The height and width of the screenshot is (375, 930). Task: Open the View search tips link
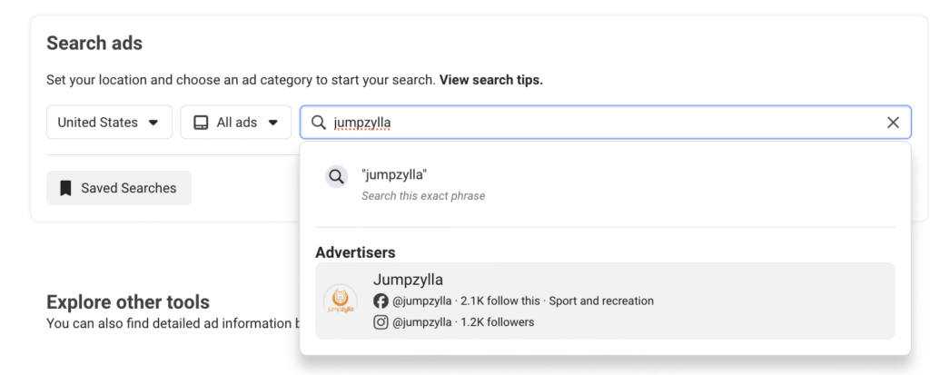(490, 80)
